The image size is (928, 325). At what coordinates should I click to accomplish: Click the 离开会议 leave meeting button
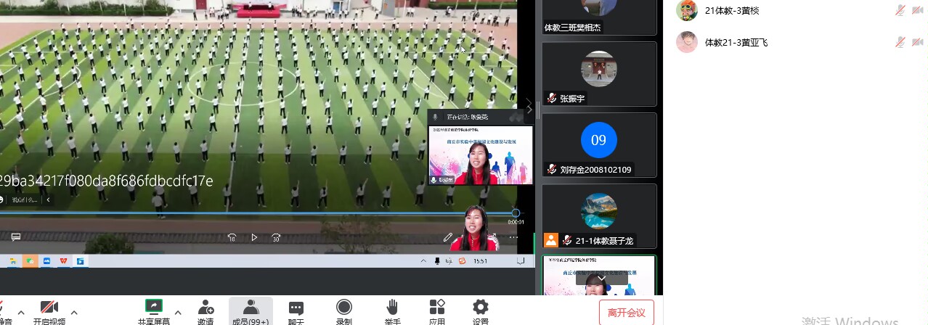626,313
